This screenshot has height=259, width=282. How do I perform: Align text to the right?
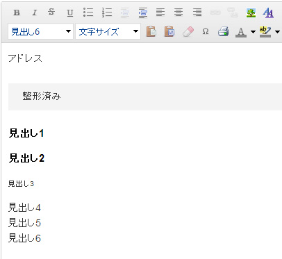point(197,12)
